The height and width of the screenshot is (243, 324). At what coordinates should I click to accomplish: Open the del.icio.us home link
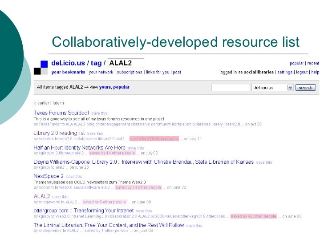(x=68, y=63)
